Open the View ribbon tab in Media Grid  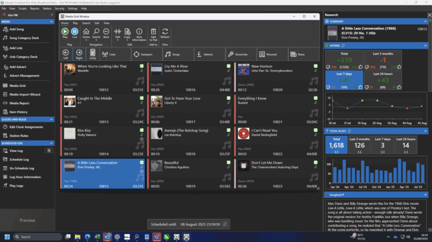[107, 23]
